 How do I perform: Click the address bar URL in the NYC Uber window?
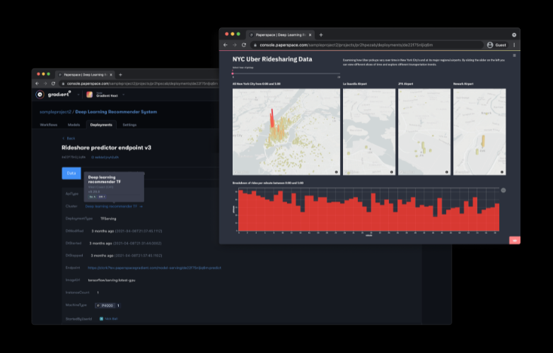pyautogui.click(x=346, y=45)
